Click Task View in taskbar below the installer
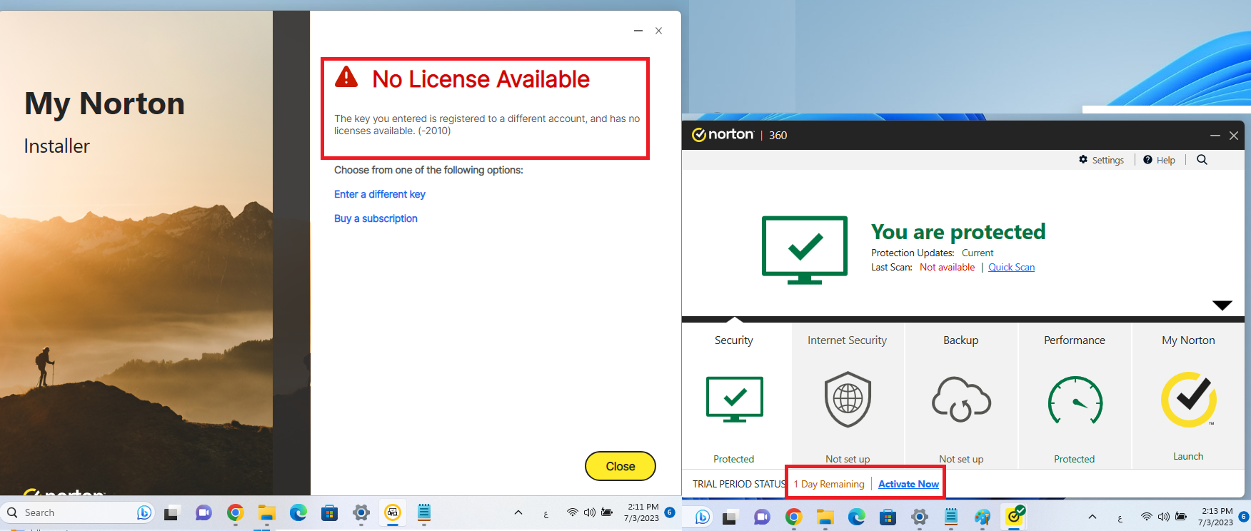 [x=171, y=513]
